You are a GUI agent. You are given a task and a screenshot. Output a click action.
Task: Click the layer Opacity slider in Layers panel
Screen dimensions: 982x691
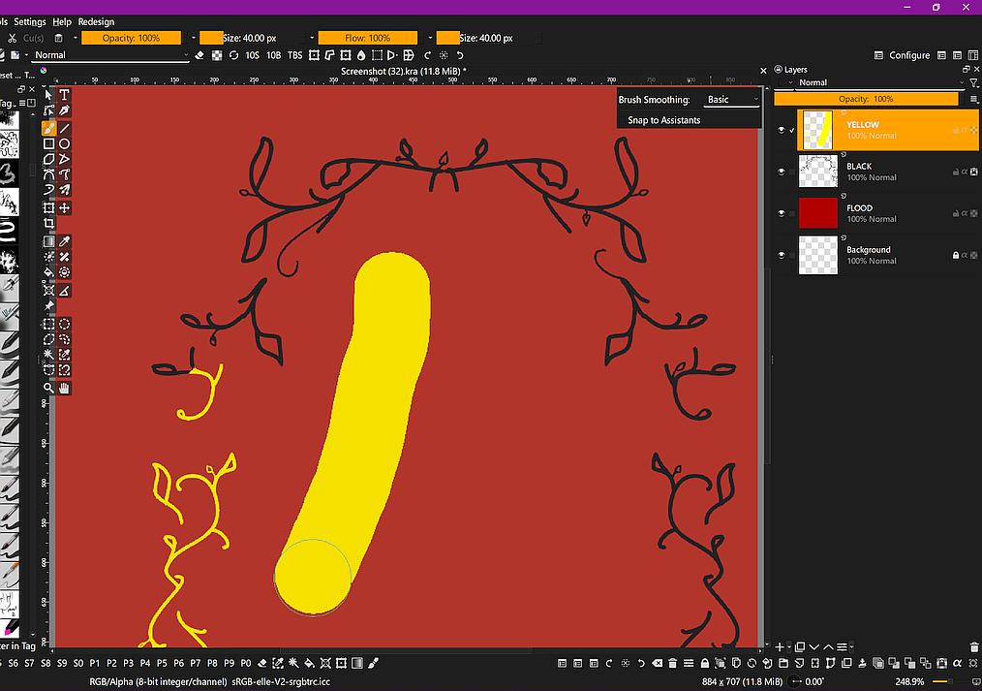[866, 99]
